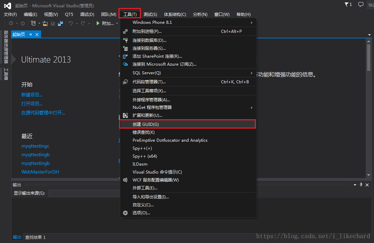The image size is (374, 243).
Task: Open the 调试(D) menu
Action: click(x=87, y=14)
